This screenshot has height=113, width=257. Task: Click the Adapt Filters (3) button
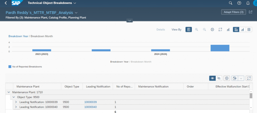coord(234,12)
